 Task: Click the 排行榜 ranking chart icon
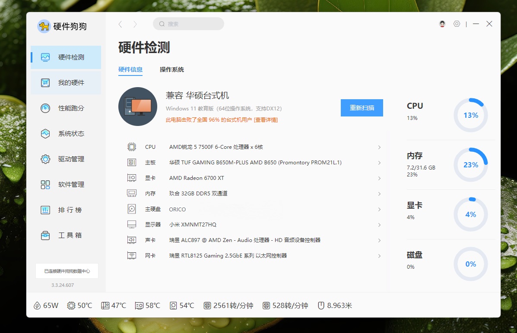pyautogui.click(x=45, y=210)
